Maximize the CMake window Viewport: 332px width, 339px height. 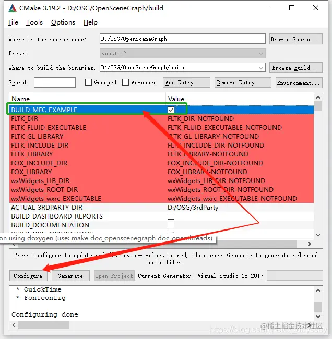tap(292, 8)
